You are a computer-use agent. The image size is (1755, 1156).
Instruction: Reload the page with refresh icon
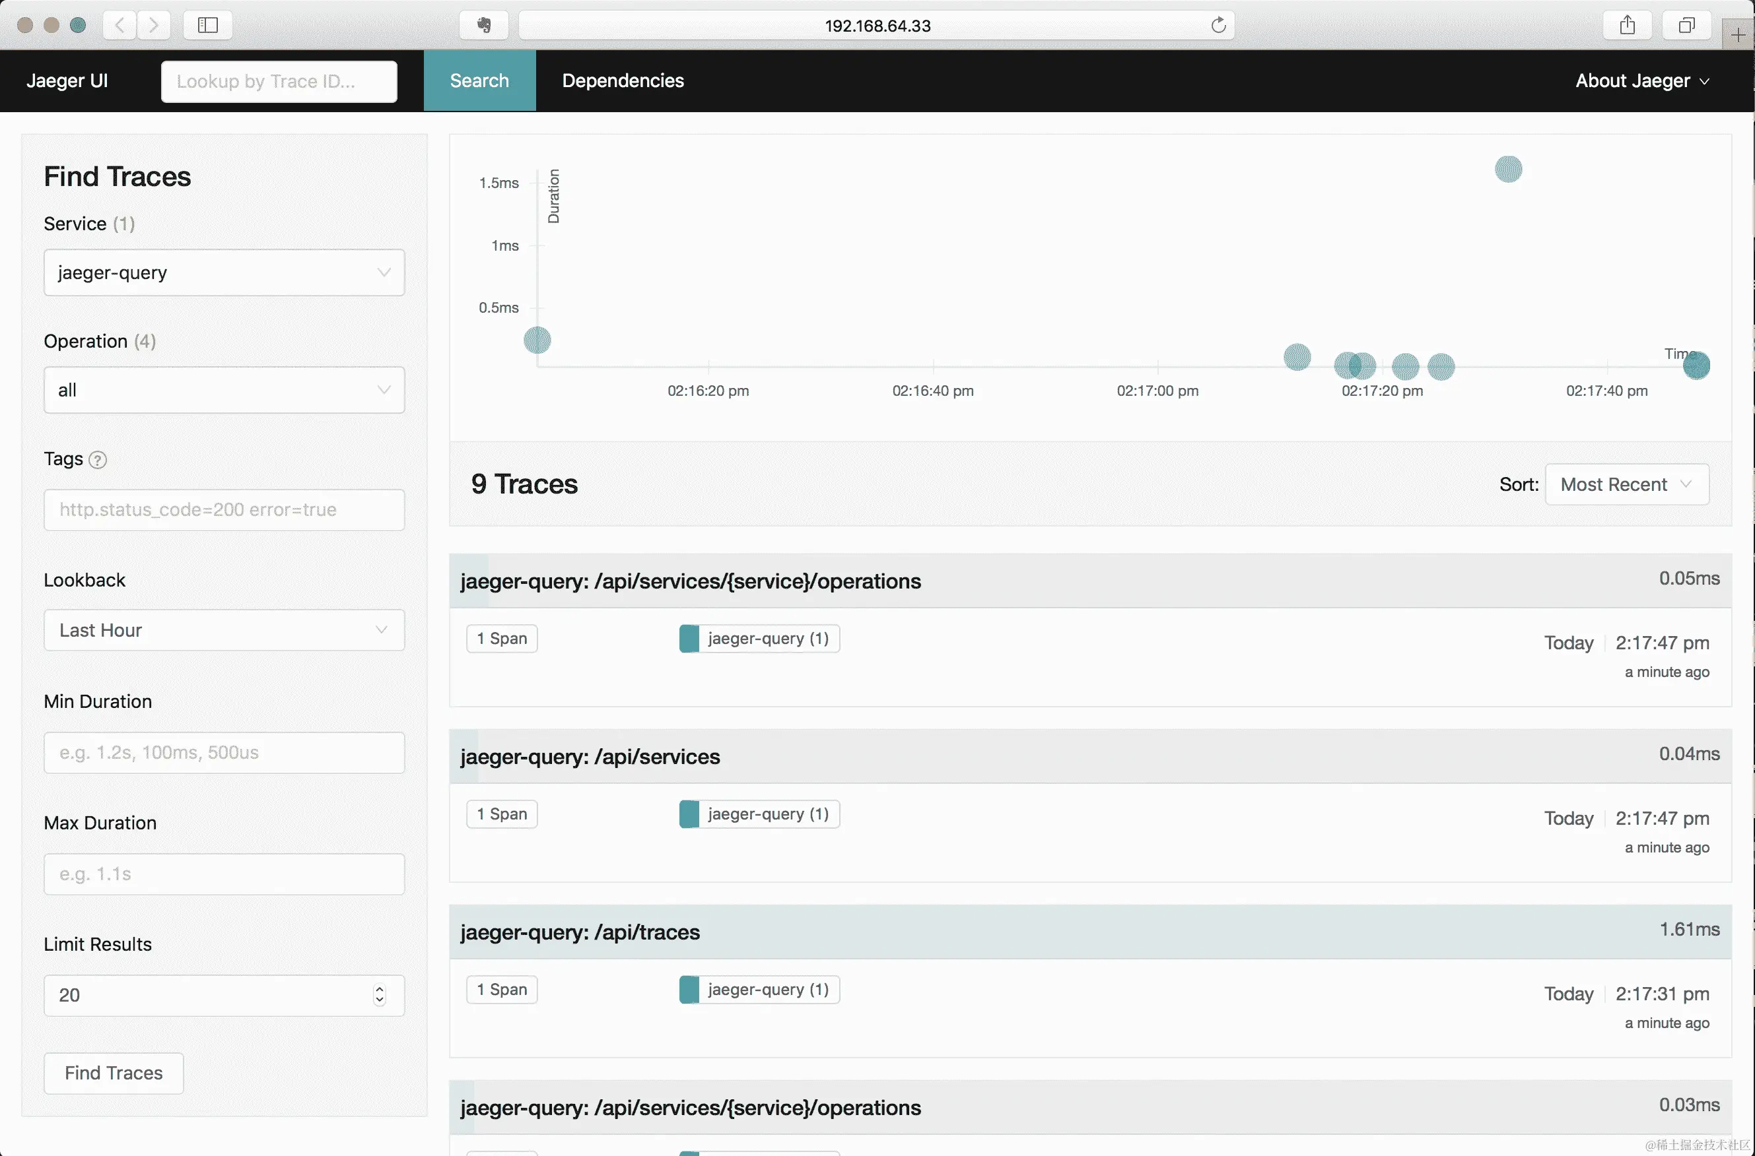pyautogui.click(x=1218, y=25)
